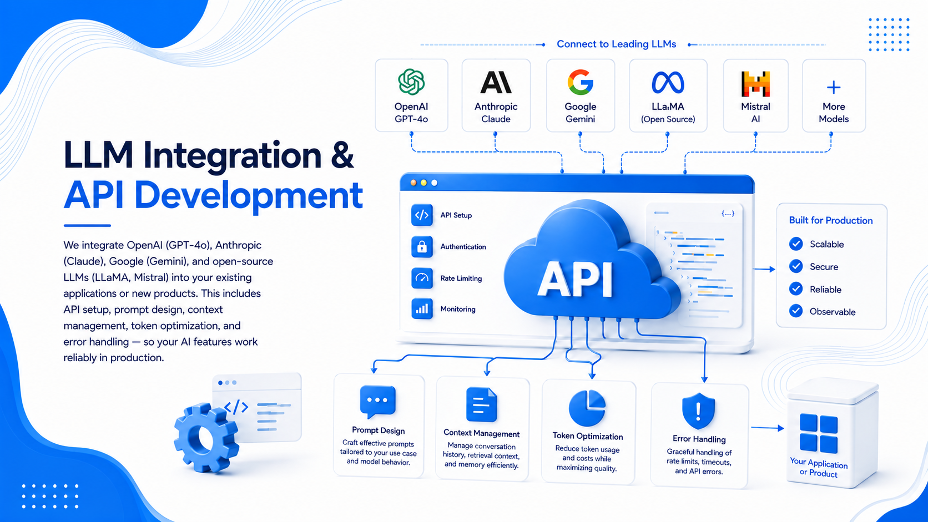928x522 pixels.
Task: Click the API Development heading
Action: [213, 195]
